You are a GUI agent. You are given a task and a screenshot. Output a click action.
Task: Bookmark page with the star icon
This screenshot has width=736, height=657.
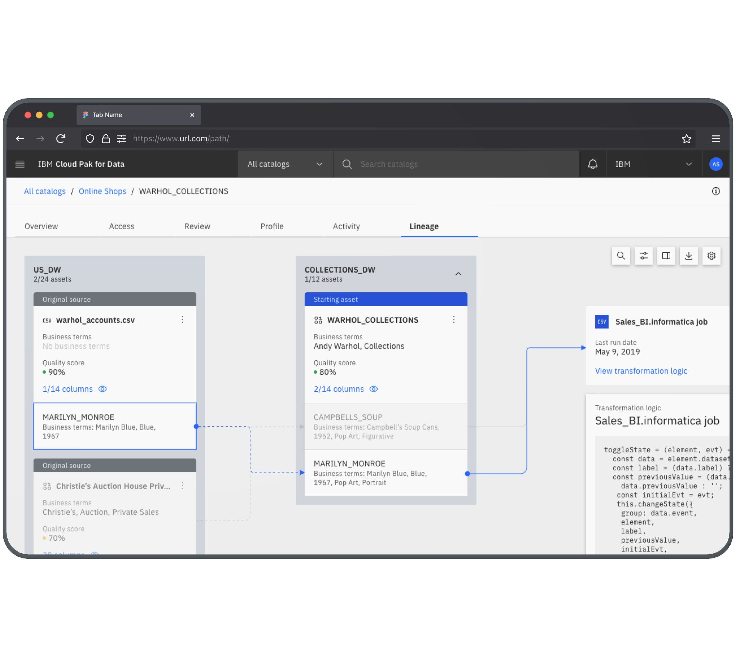pyautogui.click(x=686, y=139)
